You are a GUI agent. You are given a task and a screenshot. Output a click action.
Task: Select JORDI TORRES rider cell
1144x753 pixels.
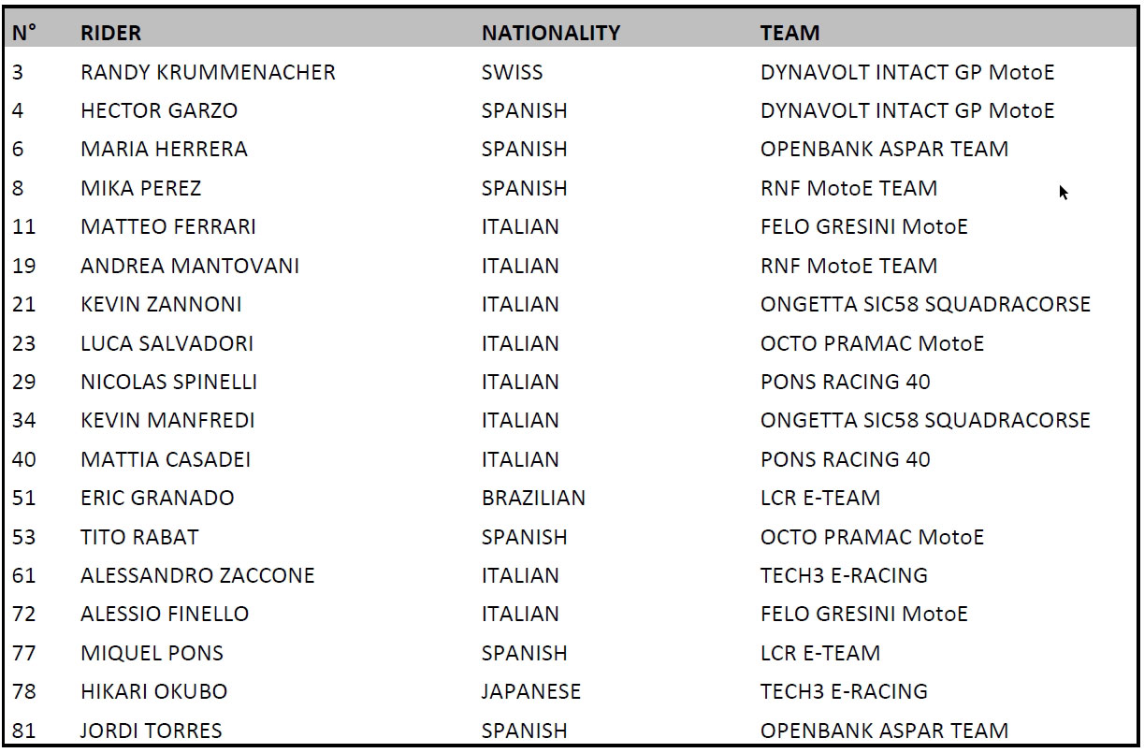coord(152,731)
